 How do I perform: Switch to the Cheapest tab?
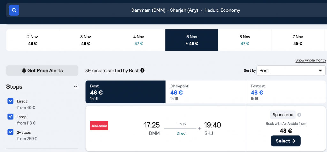pos(206,92)
